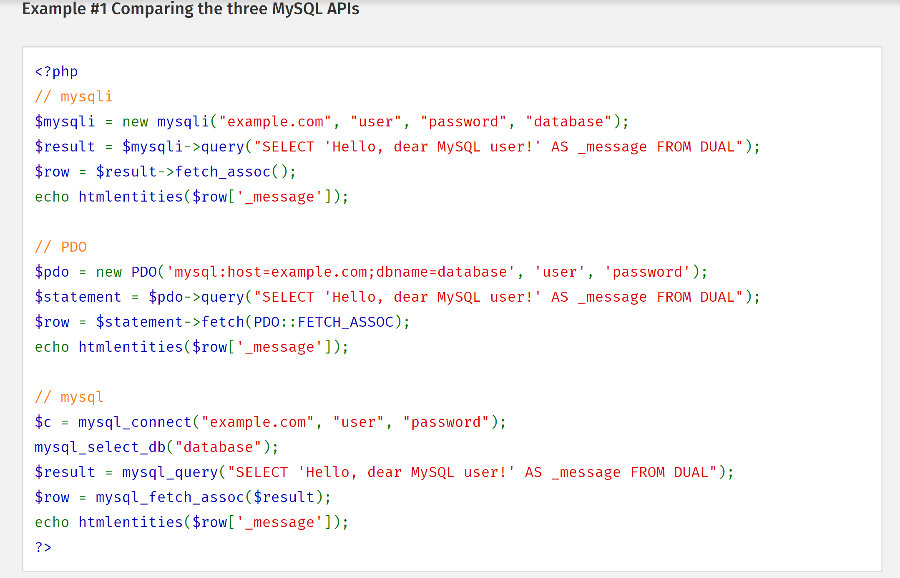Click the $statement variable declaration
The height and width of the screenshot is (578, 900).
point(78,297)
